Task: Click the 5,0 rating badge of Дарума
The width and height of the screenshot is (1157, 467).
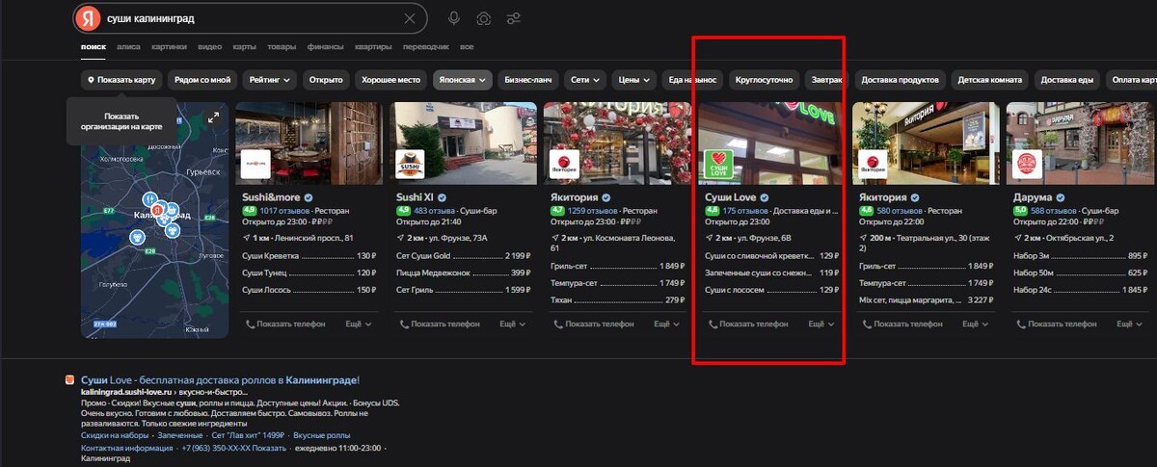Action: click(1020, 210)
